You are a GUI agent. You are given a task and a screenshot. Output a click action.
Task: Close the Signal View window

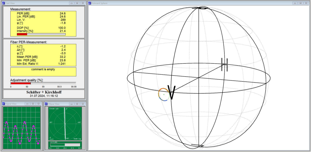tap(38, 104)
